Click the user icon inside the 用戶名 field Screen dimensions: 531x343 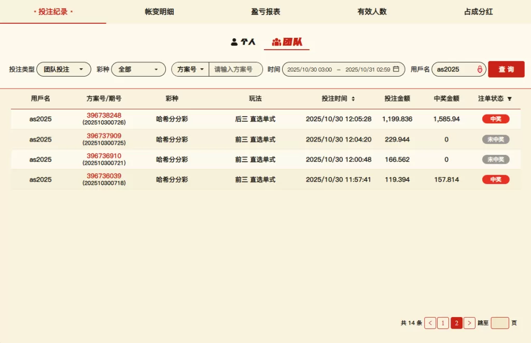click(x=480, y=69)
